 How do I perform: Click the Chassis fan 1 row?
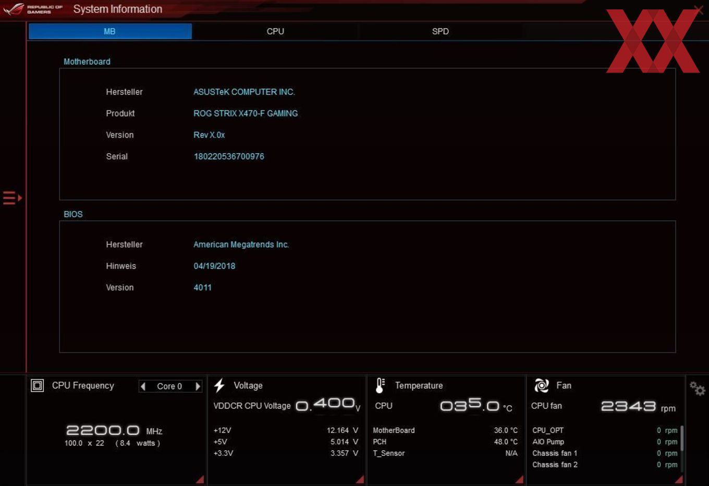tap(605, 453)
